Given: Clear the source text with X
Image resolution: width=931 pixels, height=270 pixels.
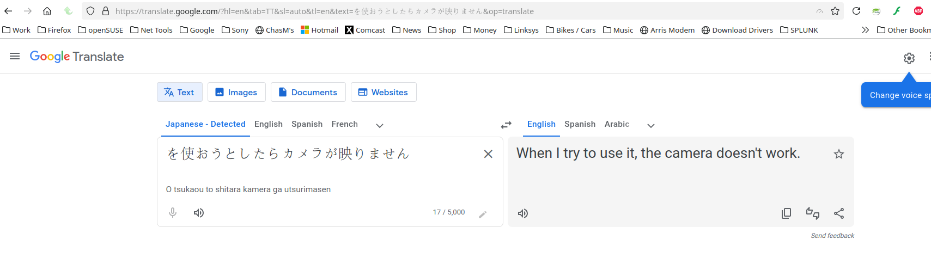Looking at the screenshot, I should point(488,154).
